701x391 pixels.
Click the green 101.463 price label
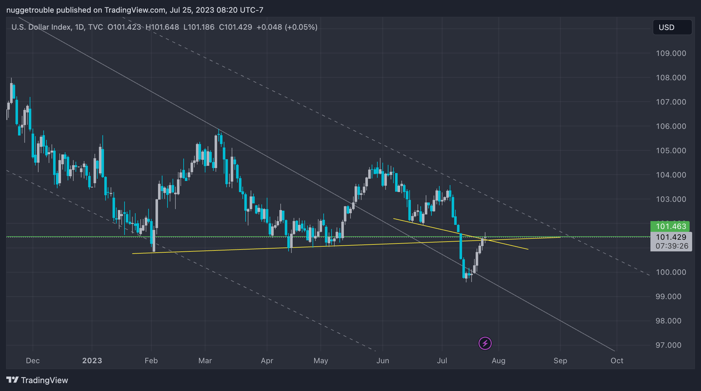coord(670,226)
